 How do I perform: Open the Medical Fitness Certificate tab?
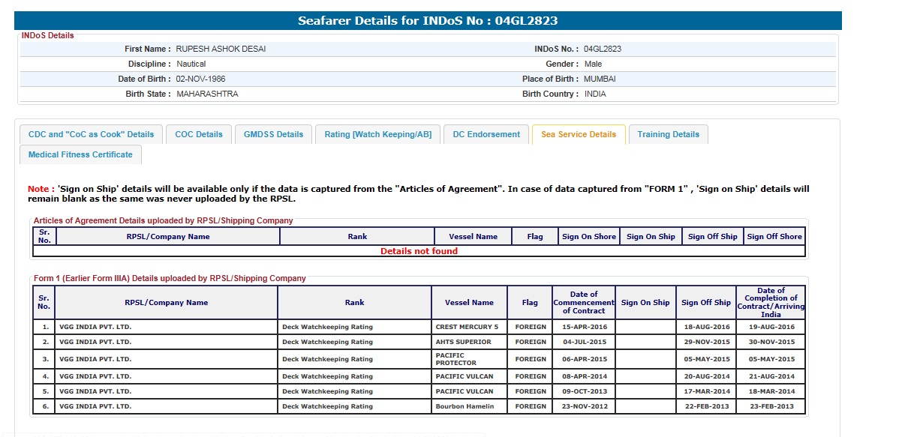click(x=80, y=155)
